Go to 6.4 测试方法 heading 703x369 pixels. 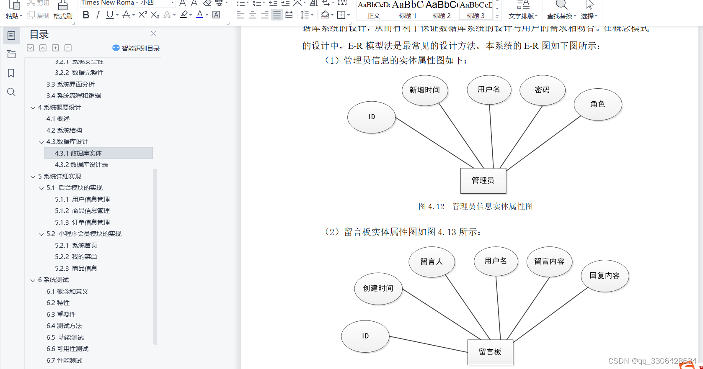tap(64, 326)
